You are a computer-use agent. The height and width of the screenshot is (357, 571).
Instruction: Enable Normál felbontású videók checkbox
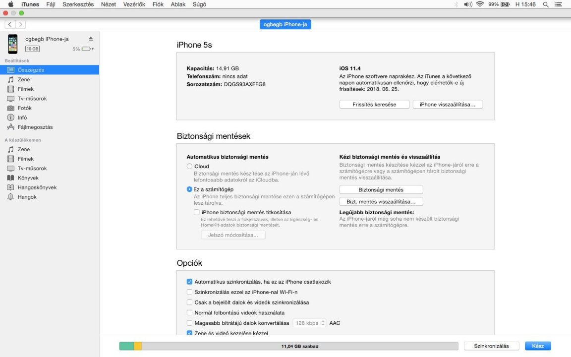pos(189,312)
